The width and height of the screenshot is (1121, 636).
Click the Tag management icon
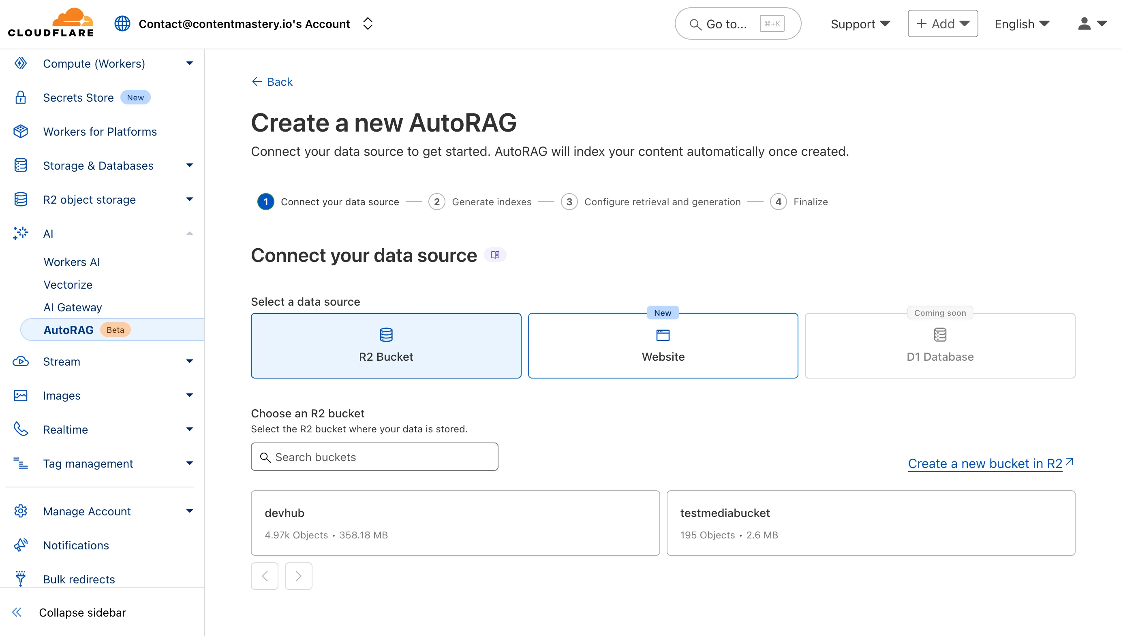[21, 464]
